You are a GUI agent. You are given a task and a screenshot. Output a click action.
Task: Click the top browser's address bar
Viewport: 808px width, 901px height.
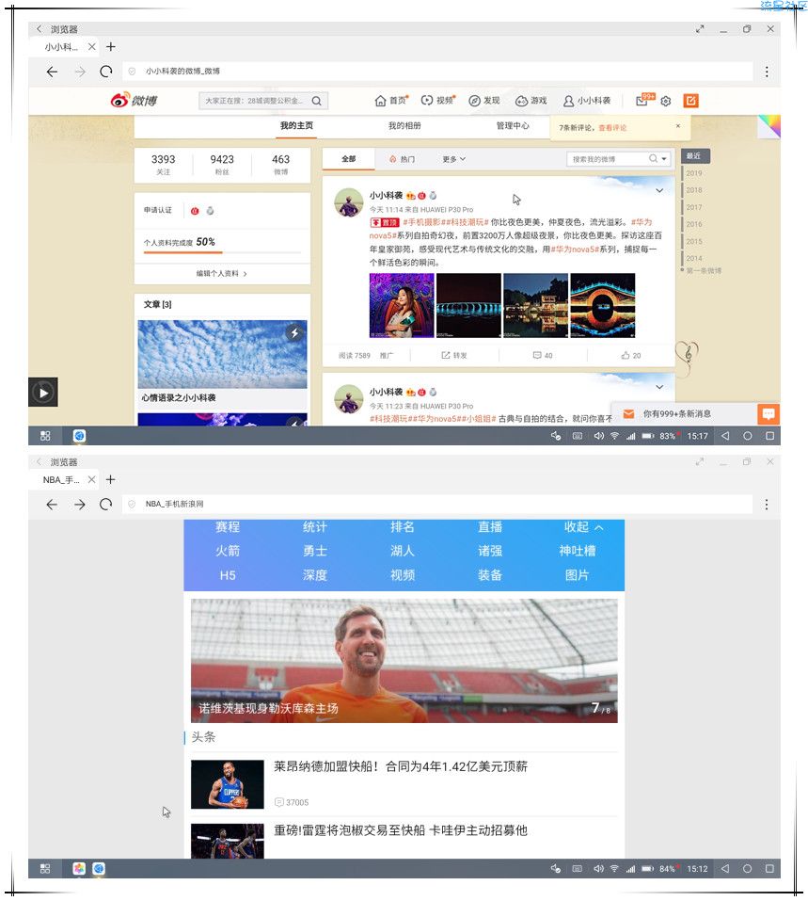[436, 72]
